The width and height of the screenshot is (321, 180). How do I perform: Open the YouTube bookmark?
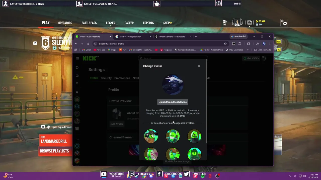99,50
